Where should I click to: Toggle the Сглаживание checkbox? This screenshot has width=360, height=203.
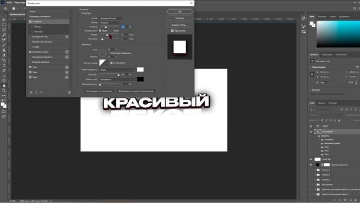pos(111,63)
